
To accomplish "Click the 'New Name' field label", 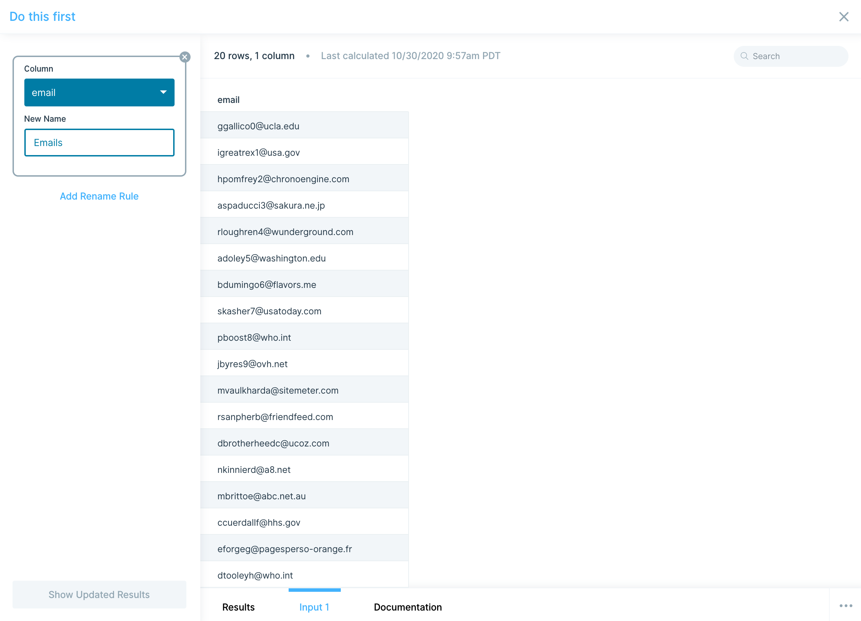I will (45, 119).
